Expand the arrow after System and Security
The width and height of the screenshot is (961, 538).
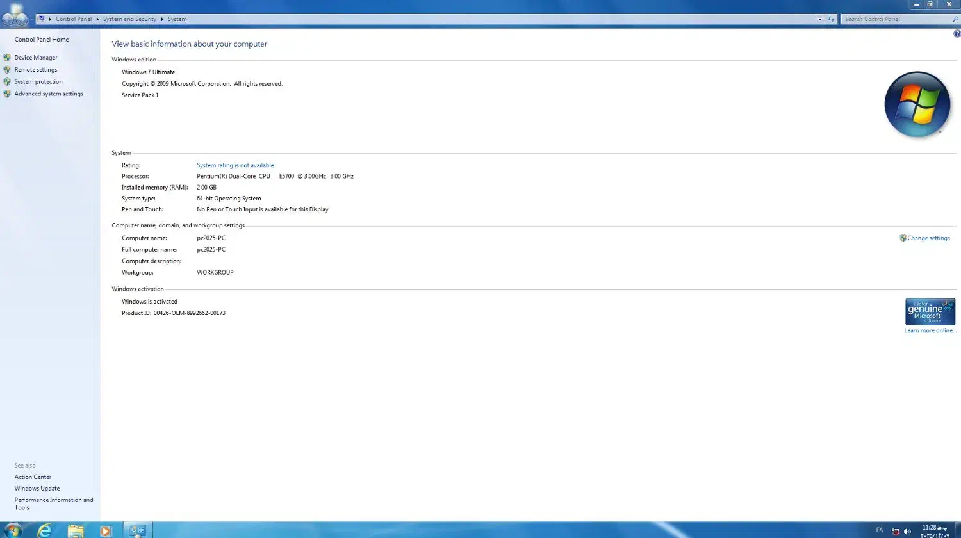pos(162,19)
